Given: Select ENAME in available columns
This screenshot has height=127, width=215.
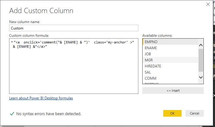Looking at the screenshot, I should coord(170,48).
